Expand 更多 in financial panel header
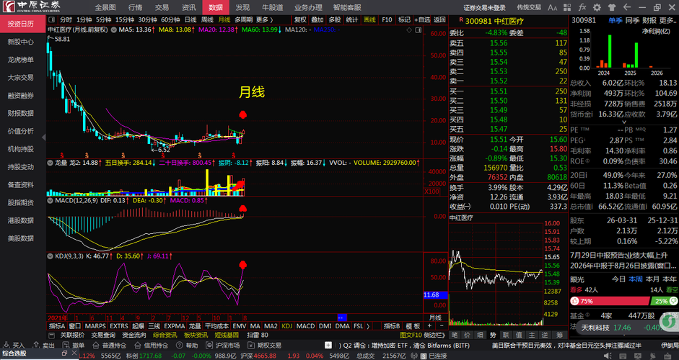This screenshot has height=360, width=679. (x=668, y=20)
